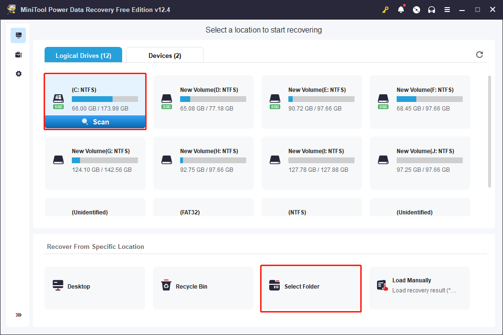Choose Recycle Bin recovery location
Image resolution: width=503 pixels, height=335 pixels.
(x=203, y=288)
